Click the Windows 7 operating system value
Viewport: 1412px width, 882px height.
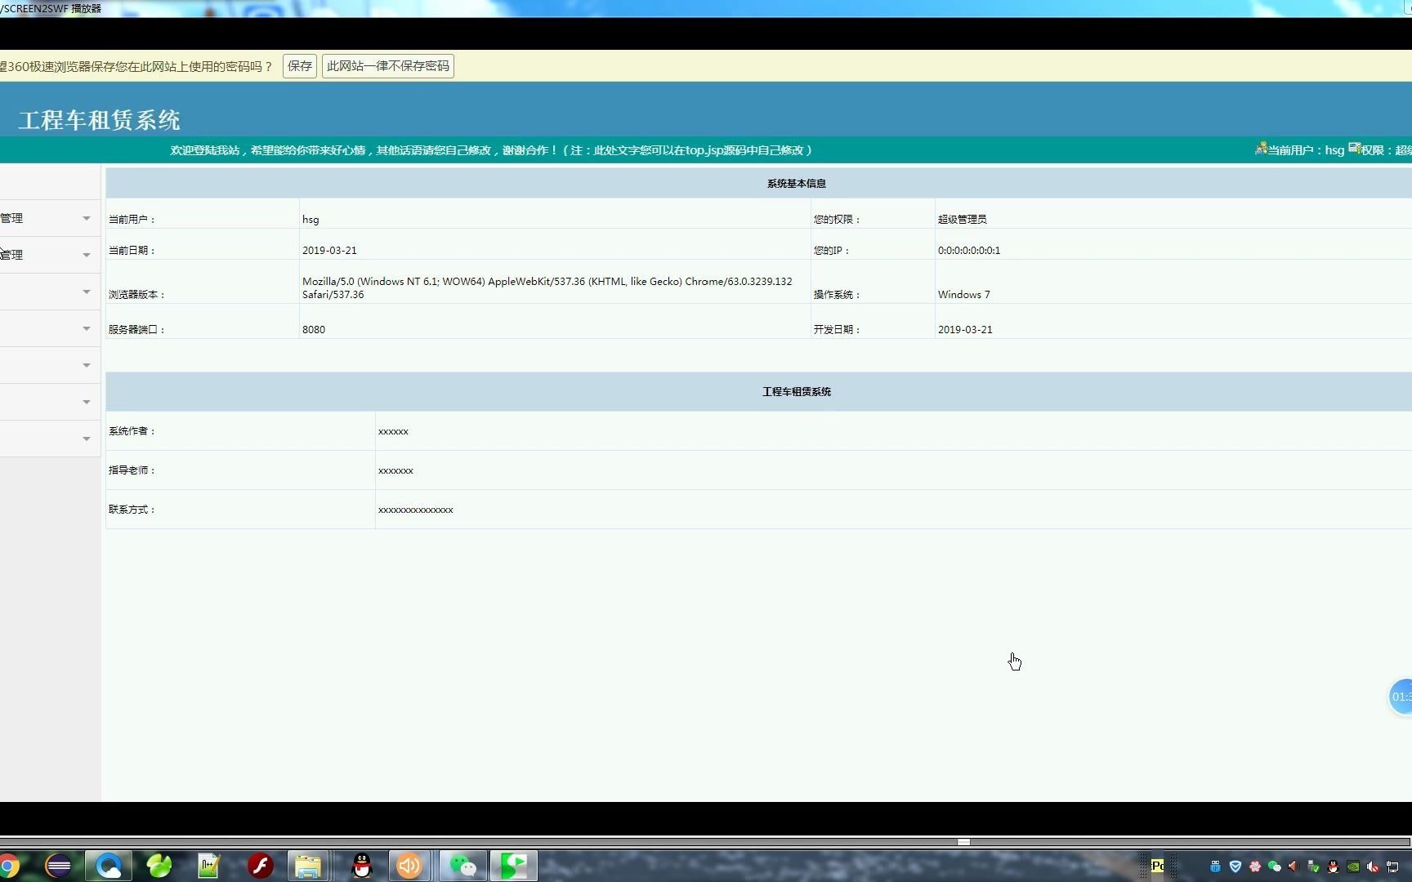pos(963,295)
